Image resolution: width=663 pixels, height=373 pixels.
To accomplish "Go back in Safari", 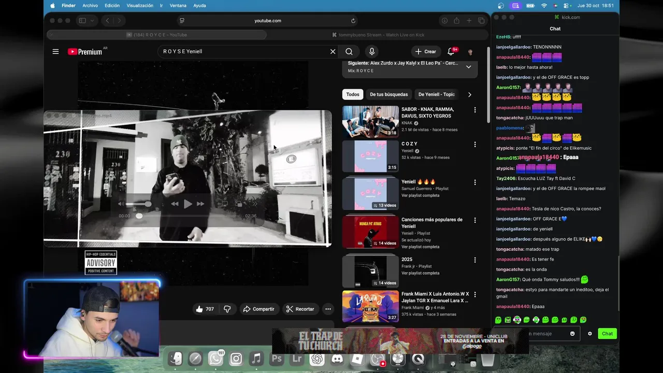I will [107, 21].
